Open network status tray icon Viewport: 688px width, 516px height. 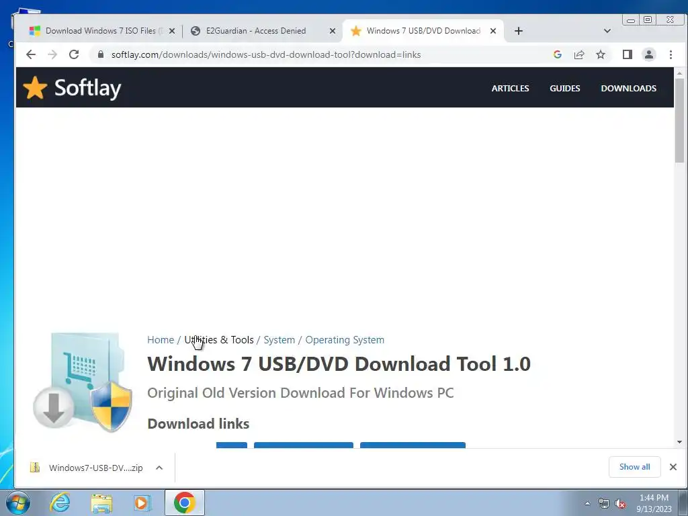point(604,503)
